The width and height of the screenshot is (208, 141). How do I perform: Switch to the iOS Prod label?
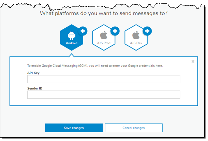pos(104,43)
